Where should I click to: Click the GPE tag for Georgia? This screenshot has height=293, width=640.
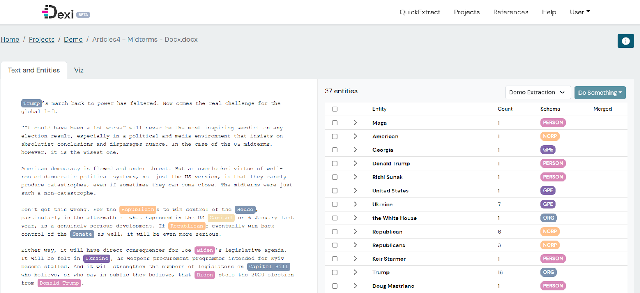tap(548, 150)
